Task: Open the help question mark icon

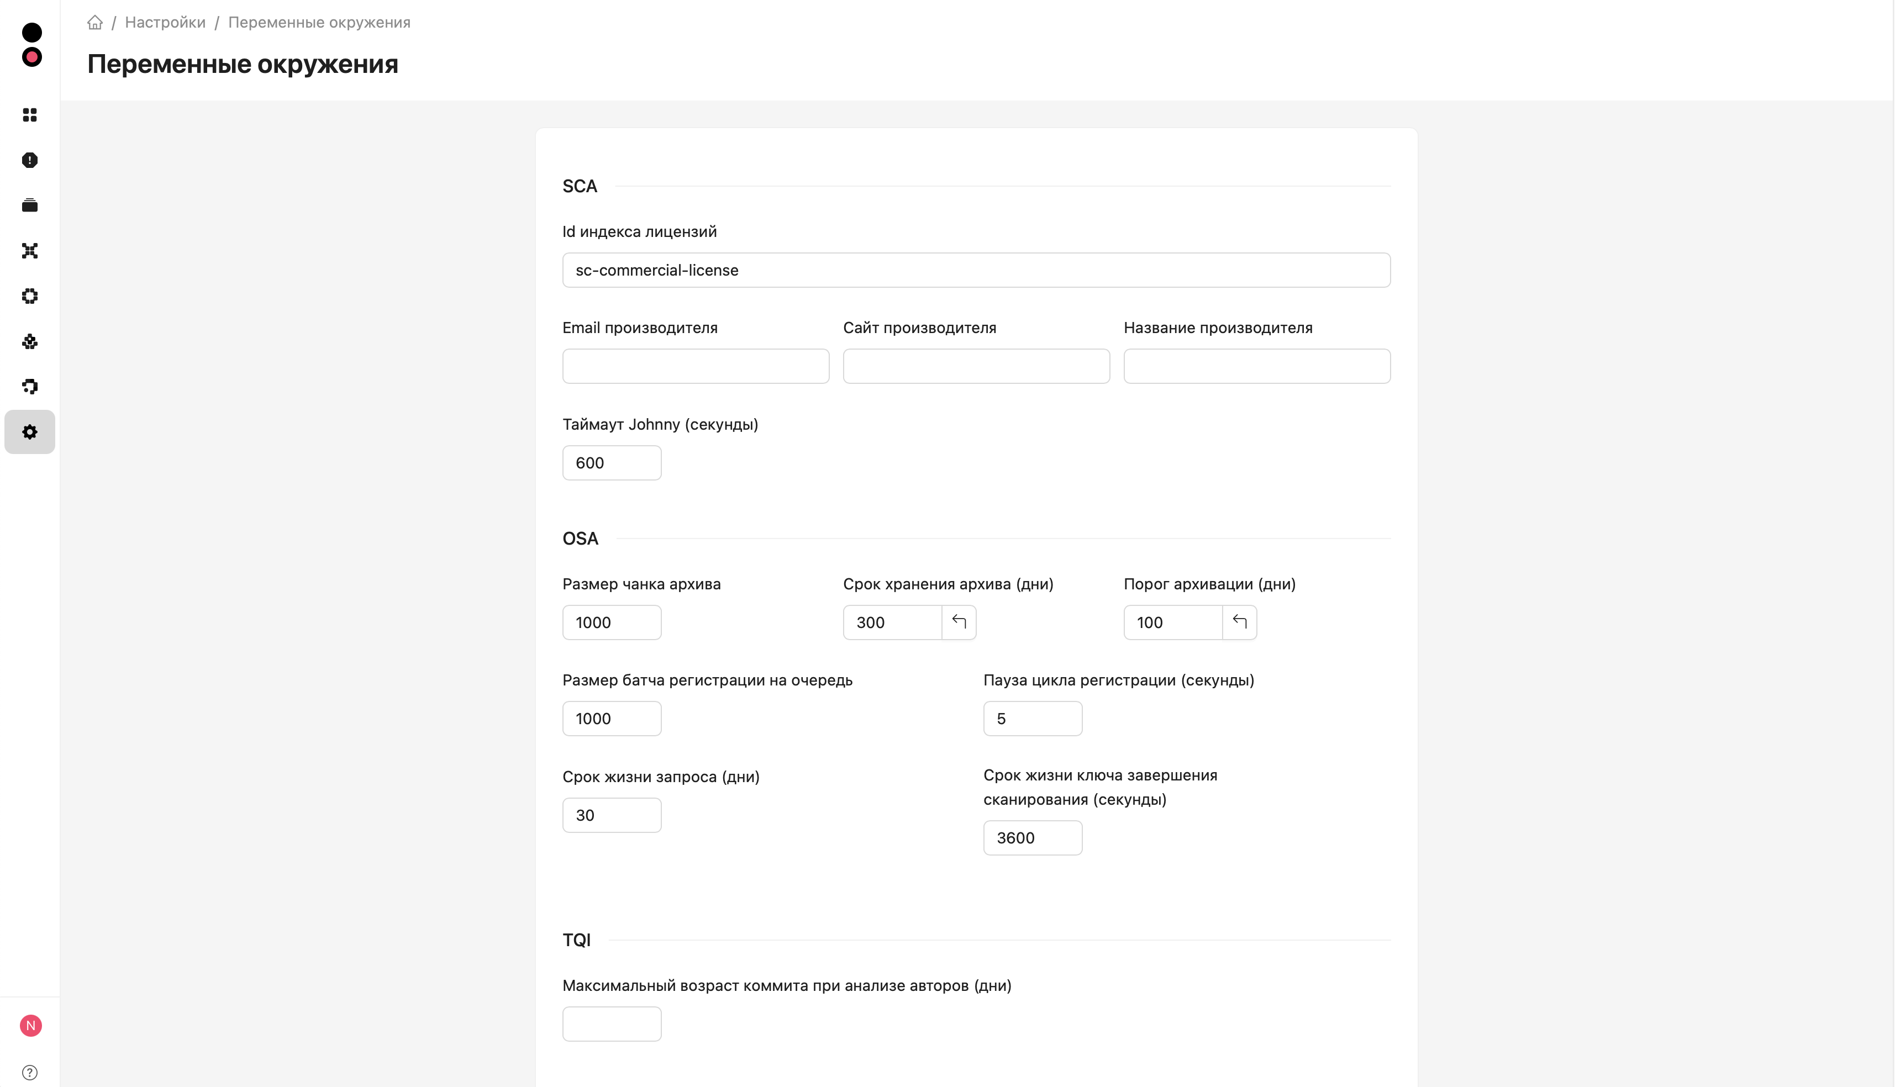Action: (x=30, y=1073)
